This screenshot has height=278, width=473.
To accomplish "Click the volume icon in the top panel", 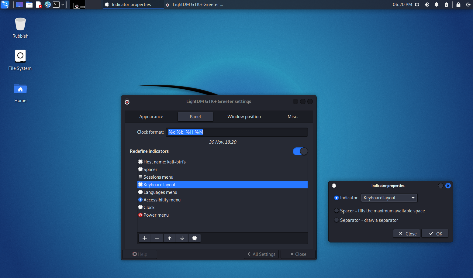I will (427, 5).
